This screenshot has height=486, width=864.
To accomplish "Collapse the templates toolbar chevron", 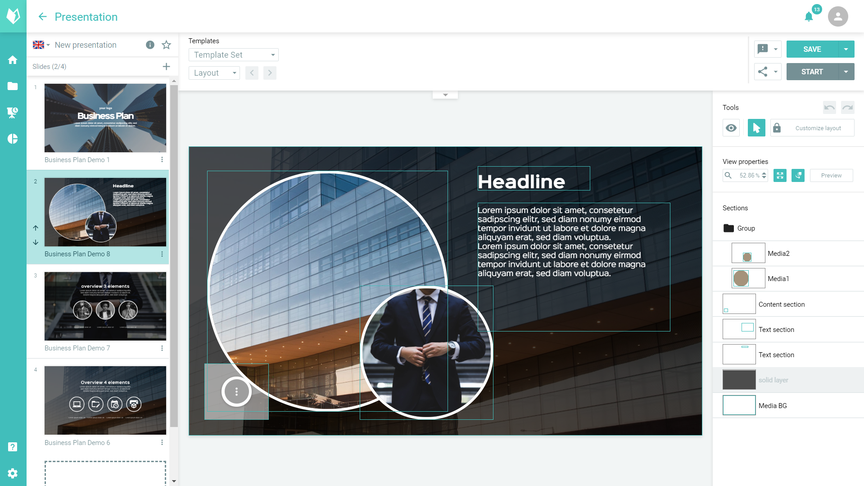I will click(445, 95).
